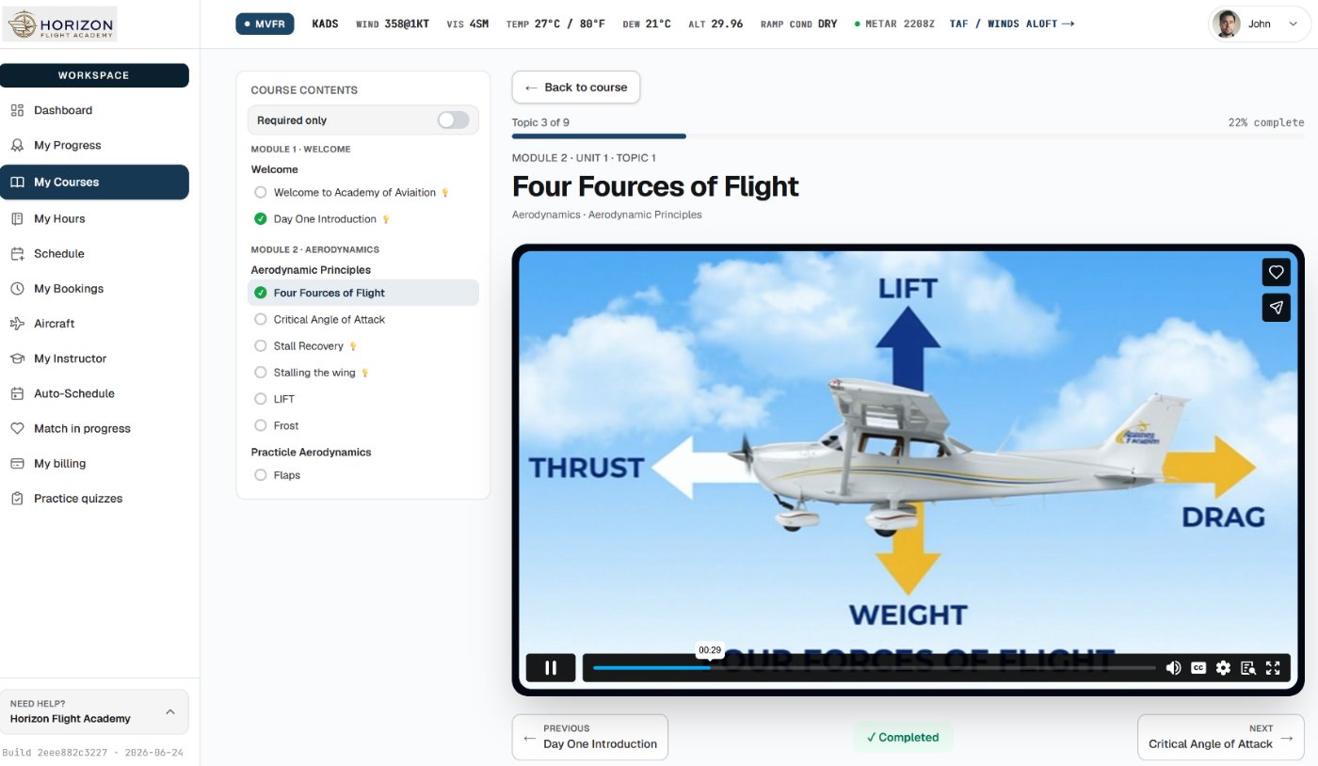The width and height of the screenshot is (1318, 766).
Task: Select Four Fources of Flight in contents
Action: coord(362,293)
